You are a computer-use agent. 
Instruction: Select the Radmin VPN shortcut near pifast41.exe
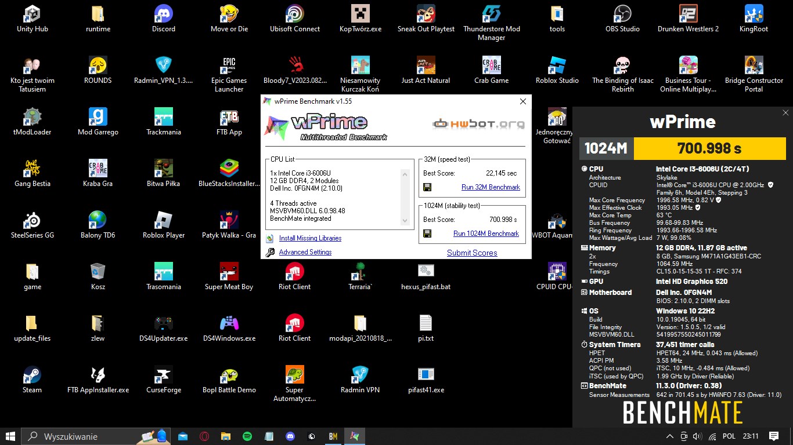pyautogui.click(x=360, y=380)
